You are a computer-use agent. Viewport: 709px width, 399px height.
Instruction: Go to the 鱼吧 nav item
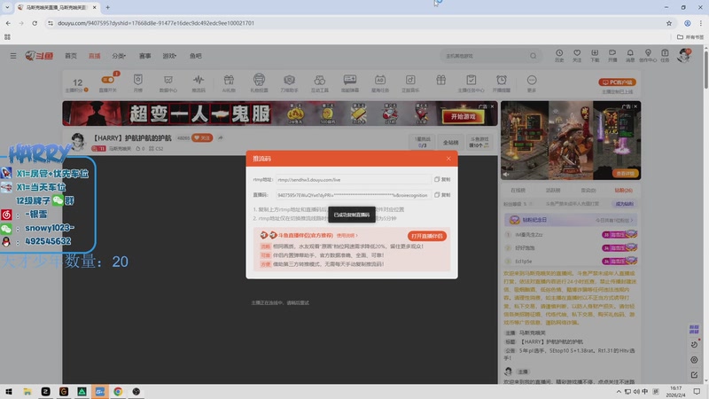[x=195, y=56]
